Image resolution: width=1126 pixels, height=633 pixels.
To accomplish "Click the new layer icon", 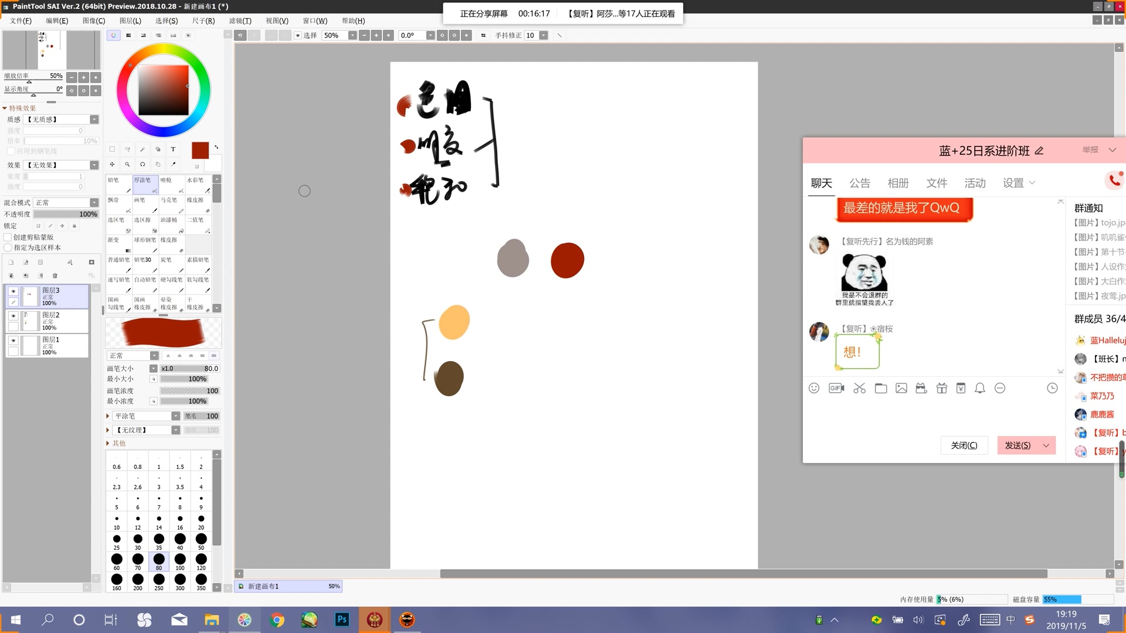I will (x=11, y=263).
